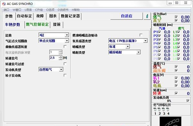Click the 发动机负荷 0% load bar
Viewport: 193px width, 126px height.
click(x=169, y=101)
